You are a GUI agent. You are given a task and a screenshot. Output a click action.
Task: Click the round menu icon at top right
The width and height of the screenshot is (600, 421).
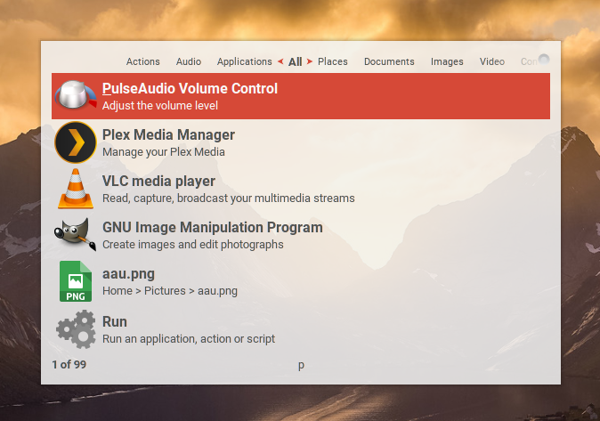[x=544, y=60]
